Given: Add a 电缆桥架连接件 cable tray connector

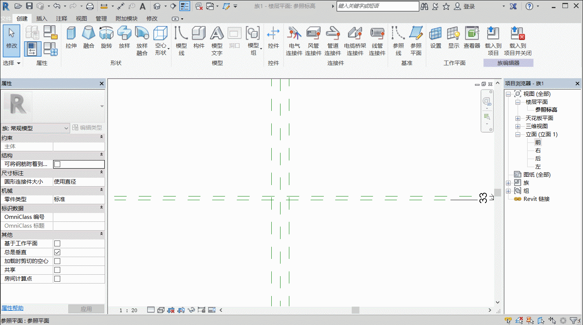Looking at the screenshot, I should click(x=355, y=41).
